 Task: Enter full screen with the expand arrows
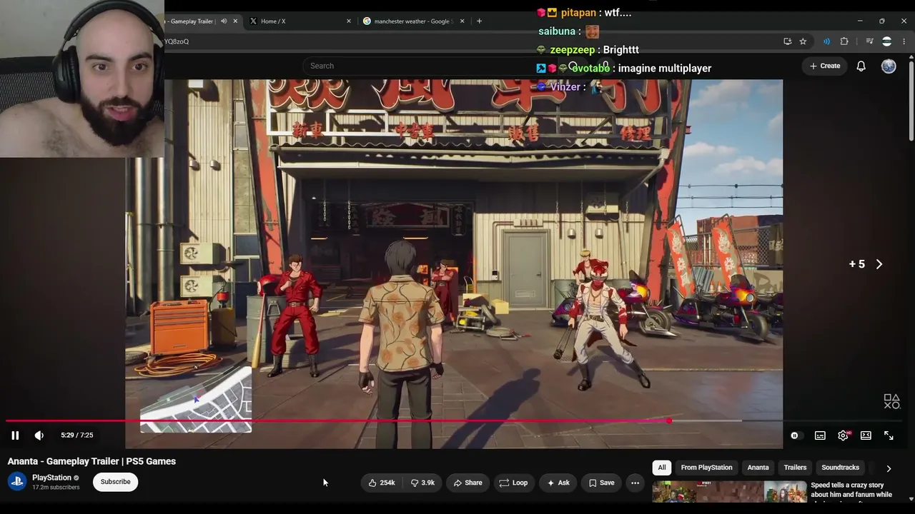pos(889,435)
